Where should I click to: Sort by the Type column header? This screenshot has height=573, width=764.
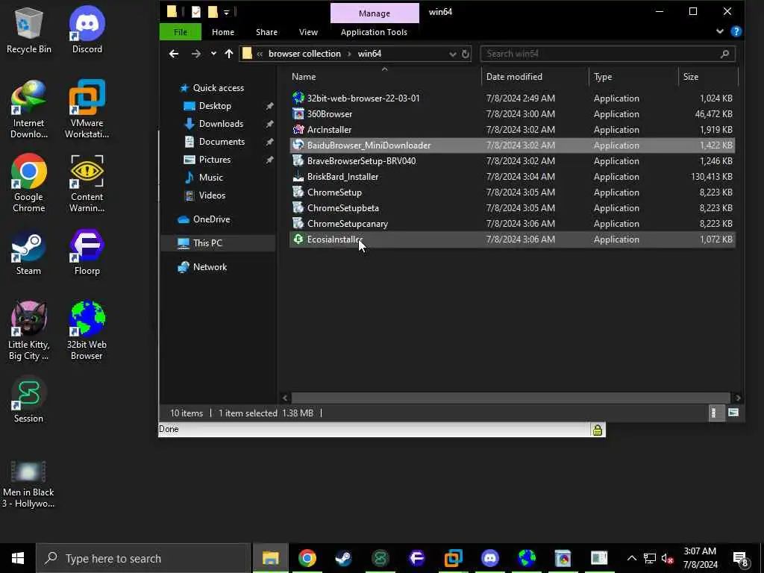pyautogui.click(x=633, y=77)
